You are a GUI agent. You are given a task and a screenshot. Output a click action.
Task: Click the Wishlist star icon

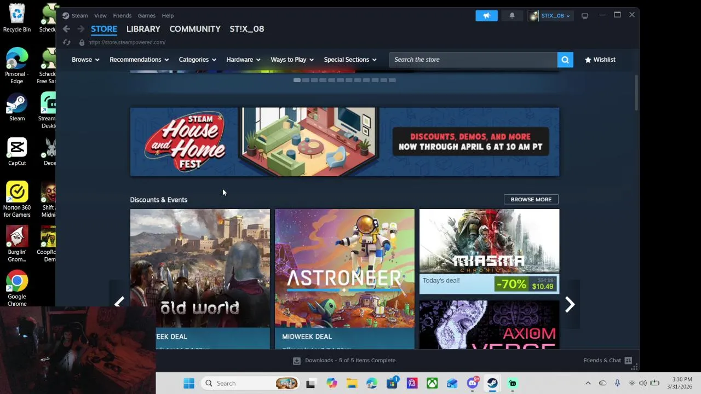588,60
